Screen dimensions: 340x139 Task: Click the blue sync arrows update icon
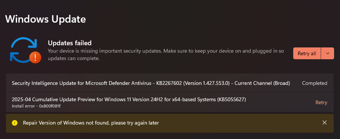(x=23, y=50)
